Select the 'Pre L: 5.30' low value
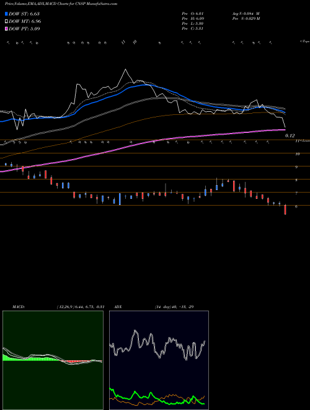The image size is (310, 410). [193, 24]
